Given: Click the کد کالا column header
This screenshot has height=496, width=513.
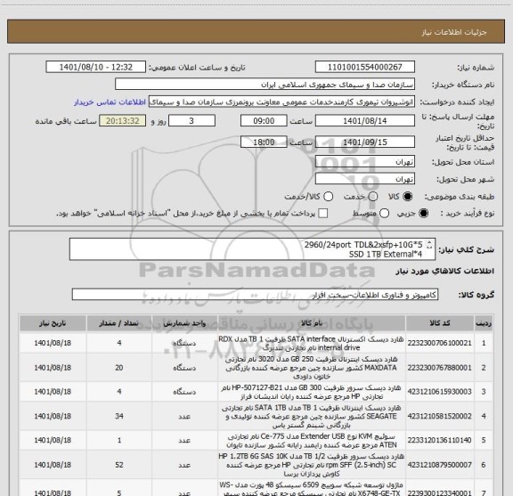Looking at the screenshot, I should 440,323.
